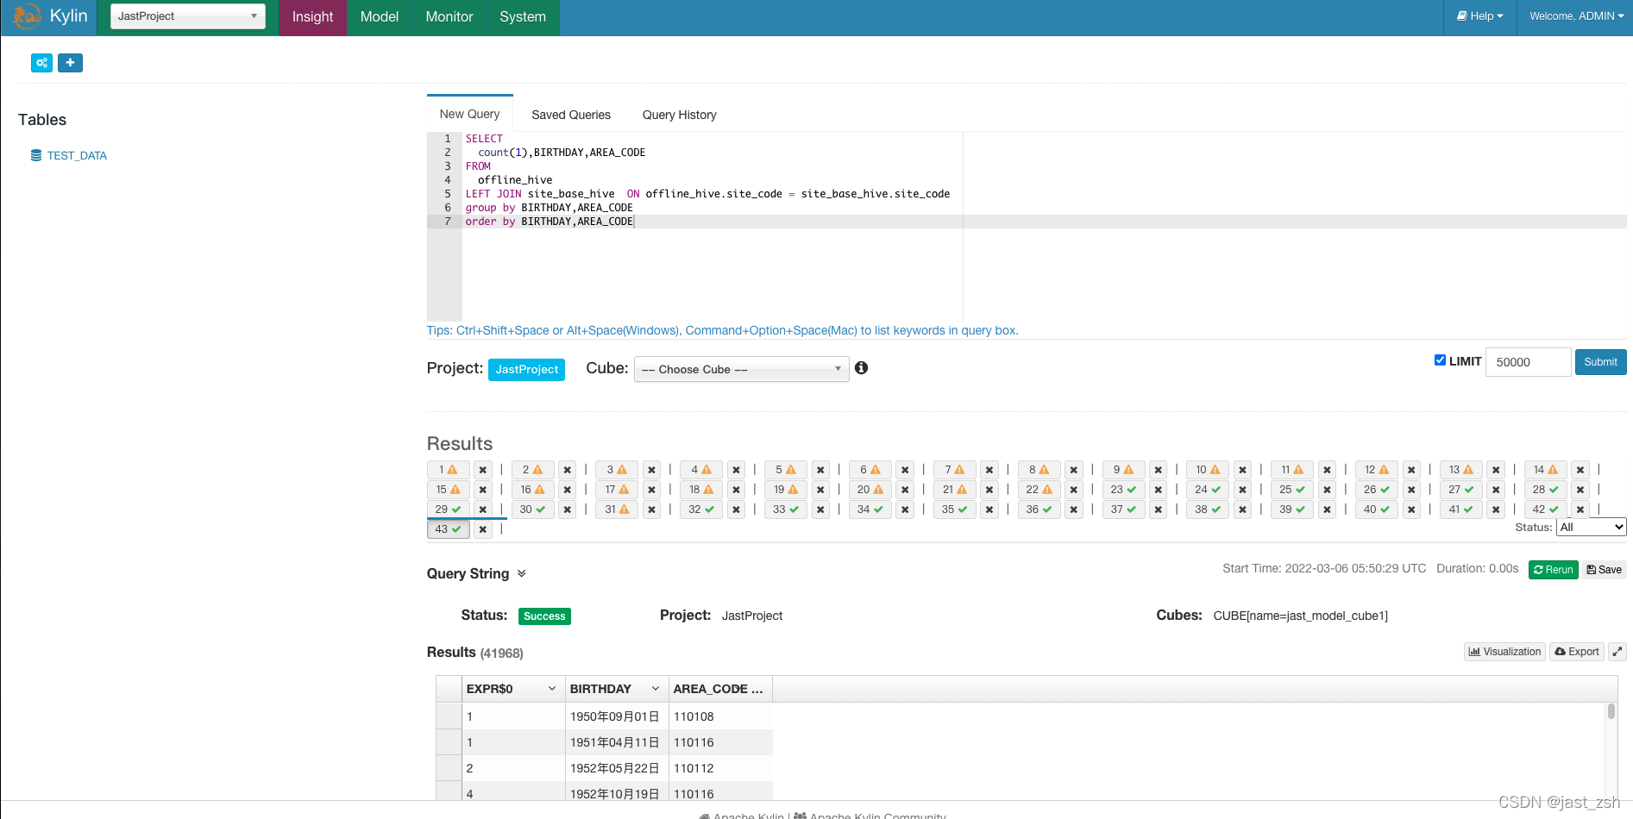
Task: Open the Help dropdown menu
Action: (1480, 16)
